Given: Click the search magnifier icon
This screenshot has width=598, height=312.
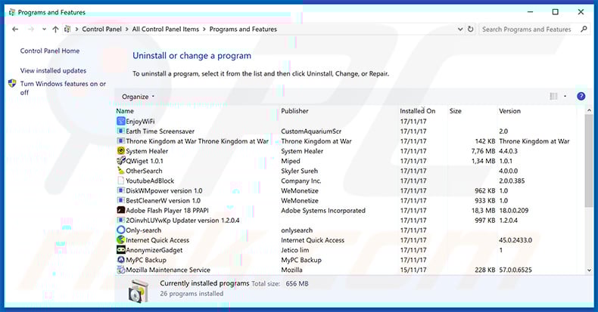Looking at the screenshot, I should 584,29.
